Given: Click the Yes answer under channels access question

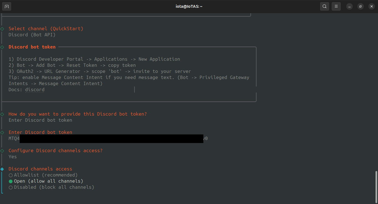Looking at the screenshot, I should pyautogui.click(x=12, y=157).
